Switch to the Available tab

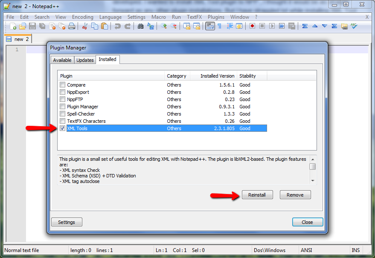point(62,60)
